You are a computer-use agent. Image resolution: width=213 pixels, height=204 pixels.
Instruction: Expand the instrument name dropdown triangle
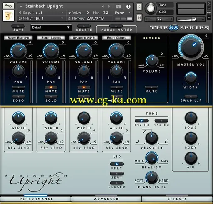pyautogui.click(x=21, y=6)
